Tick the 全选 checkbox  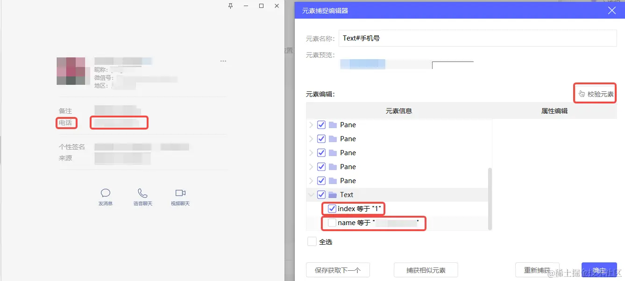pyautogui.click(x=312, y=242)
